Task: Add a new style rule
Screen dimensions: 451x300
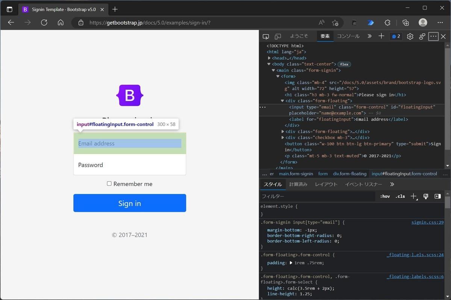Action: (414, 196)
